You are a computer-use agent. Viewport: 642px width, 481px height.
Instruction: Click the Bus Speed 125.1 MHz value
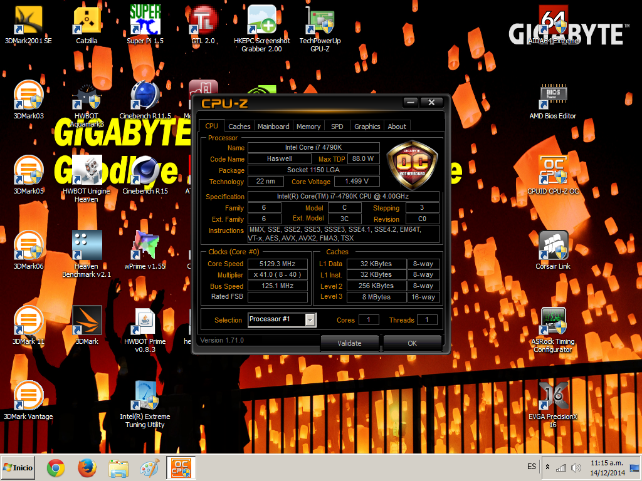(278, 286)
